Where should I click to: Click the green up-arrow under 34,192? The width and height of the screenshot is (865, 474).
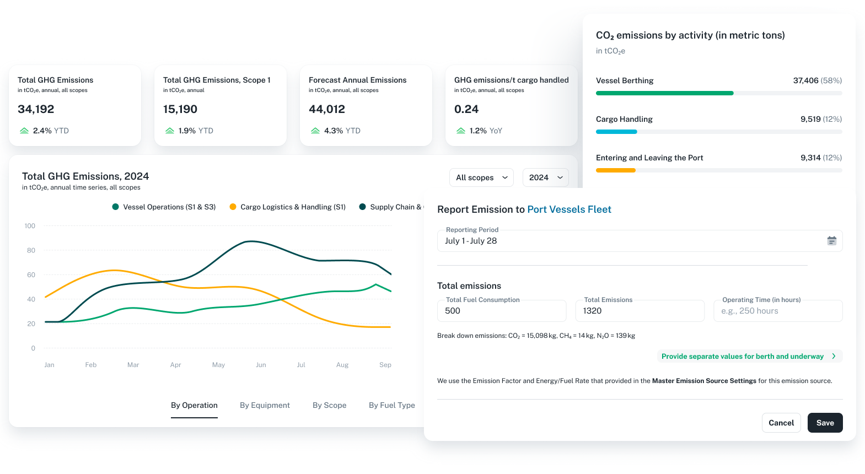click(x=24, y=131)
